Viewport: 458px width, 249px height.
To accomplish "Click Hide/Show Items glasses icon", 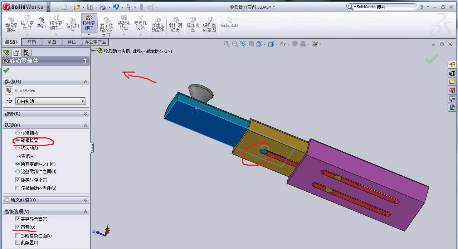I will tap(283, 44).
